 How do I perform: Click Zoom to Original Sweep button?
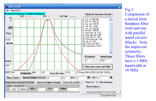click(x=48, y=83)
